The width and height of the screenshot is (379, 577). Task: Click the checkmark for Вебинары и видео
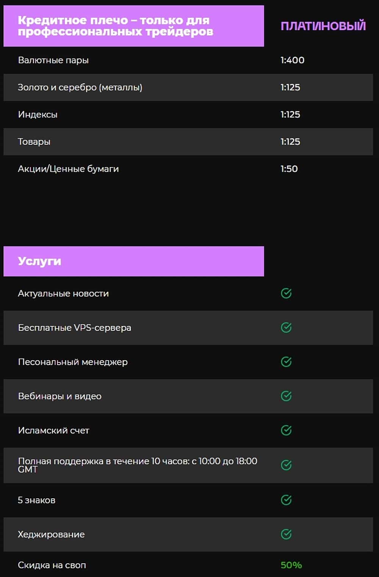pyautogui.click(x=286, y=396)
